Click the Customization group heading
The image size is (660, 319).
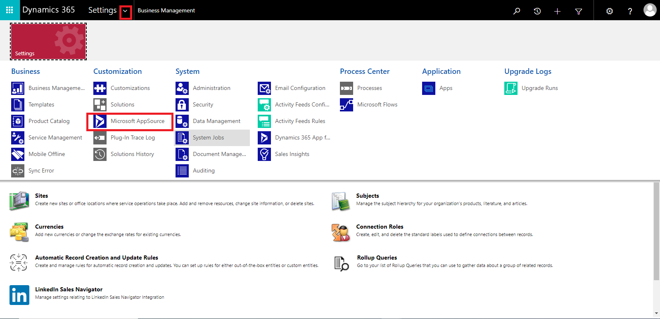pyautogui.click(x=117, y=71)
